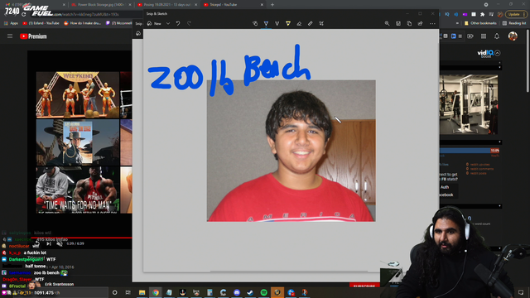
Task: Toggle the ruler tool in Snip & Sketch
Action: (311, 24)
